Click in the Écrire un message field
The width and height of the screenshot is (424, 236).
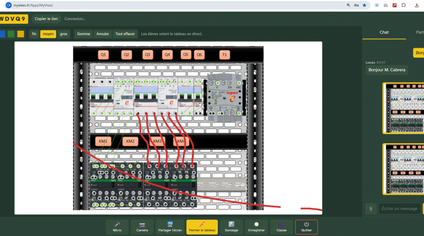pos(400,208)
